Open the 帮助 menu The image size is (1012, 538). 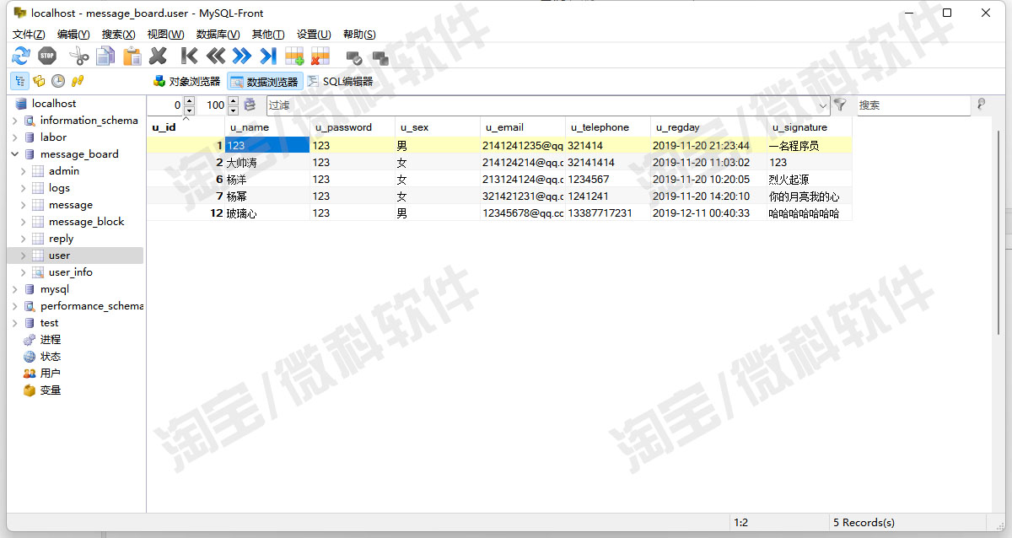[x=359, y=35]
